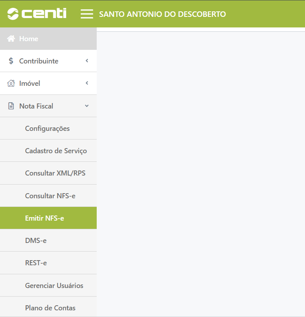305x317 pixels.
Task: Click the Centi logo
Action: (37, 14)
